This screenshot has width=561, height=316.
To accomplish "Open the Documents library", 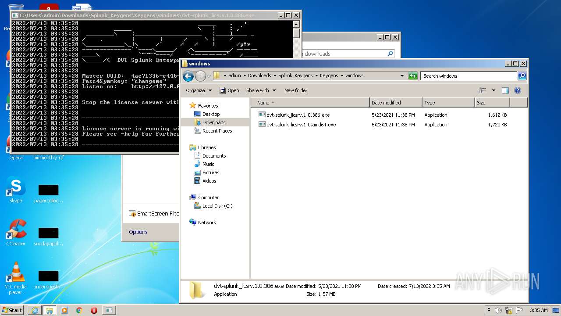I will point(214,156).
